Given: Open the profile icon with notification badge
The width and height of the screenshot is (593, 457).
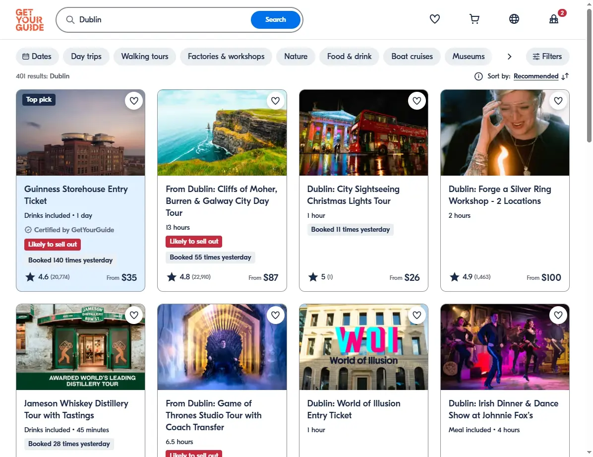Looking at the screenshot, I should click(554, 19).
